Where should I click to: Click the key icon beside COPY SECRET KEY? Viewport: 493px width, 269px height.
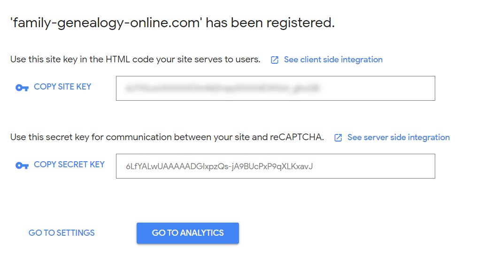click(22, 165)
